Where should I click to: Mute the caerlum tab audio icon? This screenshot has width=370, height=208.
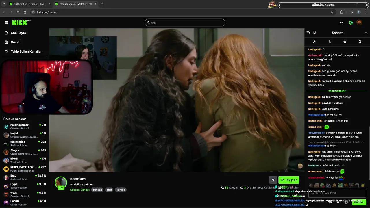point(91,4)
